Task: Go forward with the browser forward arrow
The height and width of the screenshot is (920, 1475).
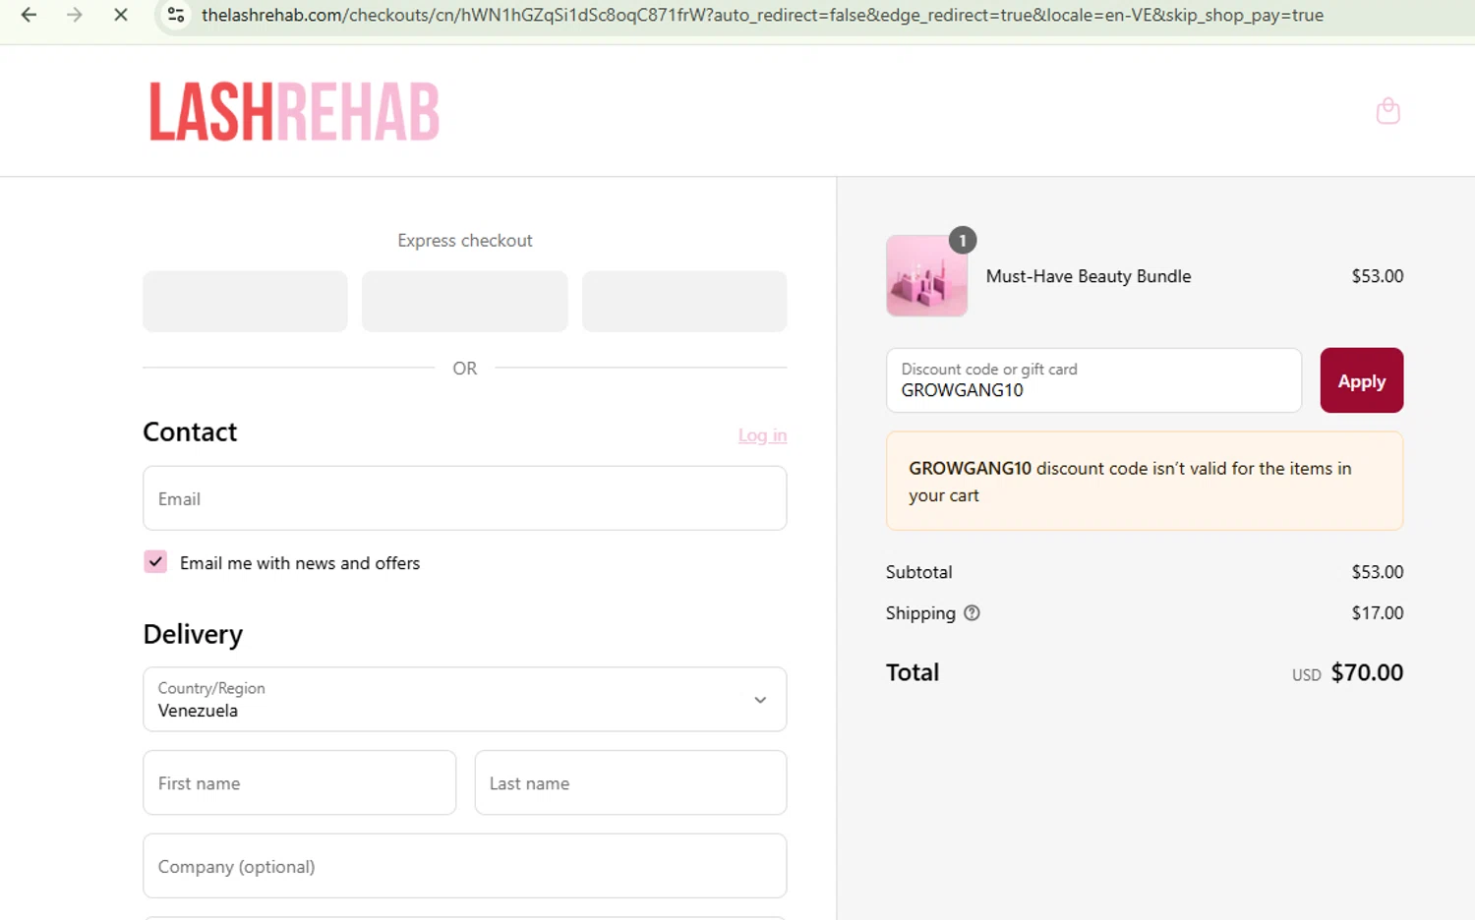Action: click(x=75, y=15)
